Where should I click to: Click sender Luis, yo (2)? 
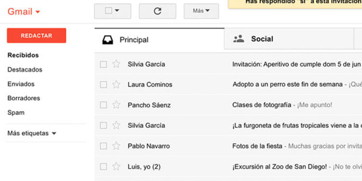pos(144,167)
